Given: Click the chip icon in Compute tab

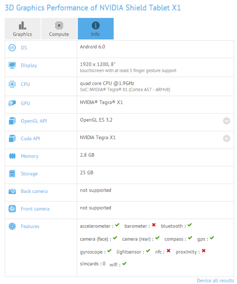Looking at the screenshot, I should pos(59,25).
